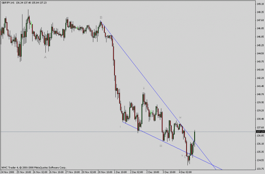Click the 146.05 price axis label

coord(260,36)
